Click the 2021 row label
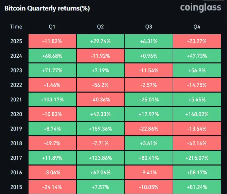This screenshot has width=227, height=194. (x=16, y=99)
